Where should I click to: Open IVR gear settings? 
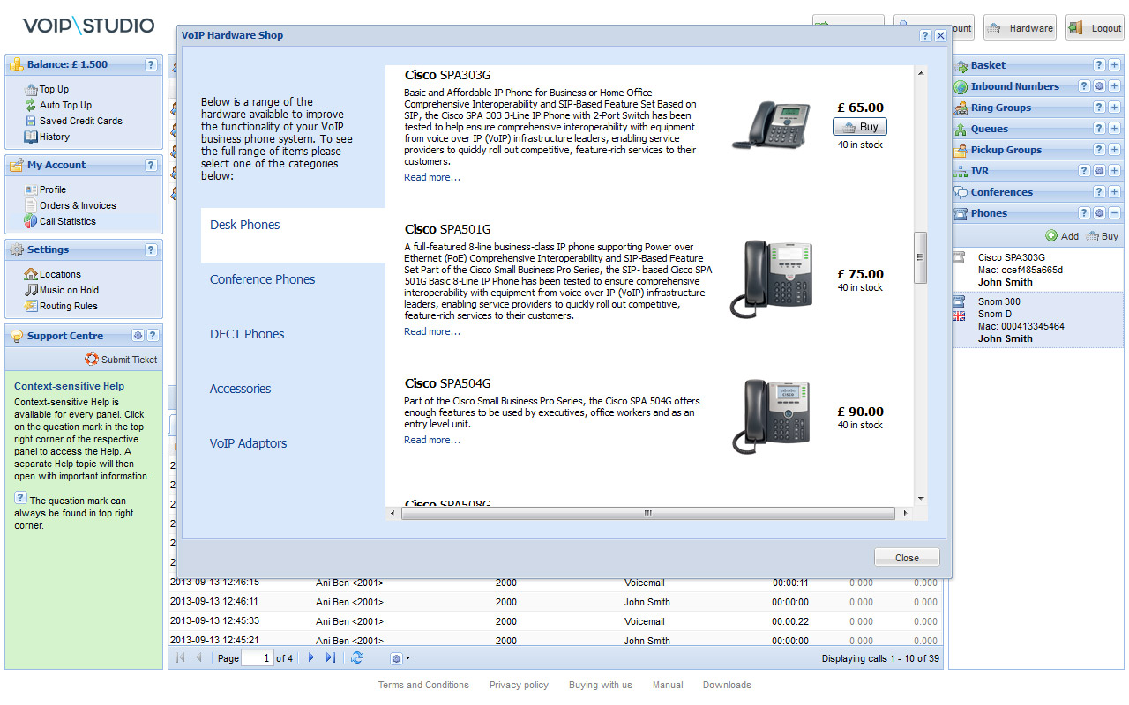pos(1099,171)
